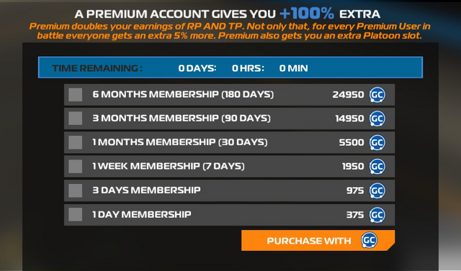This screenshot has height=271, width=461.
Task: Enable the 1 Week Membership checkbox
Action: 75,167
